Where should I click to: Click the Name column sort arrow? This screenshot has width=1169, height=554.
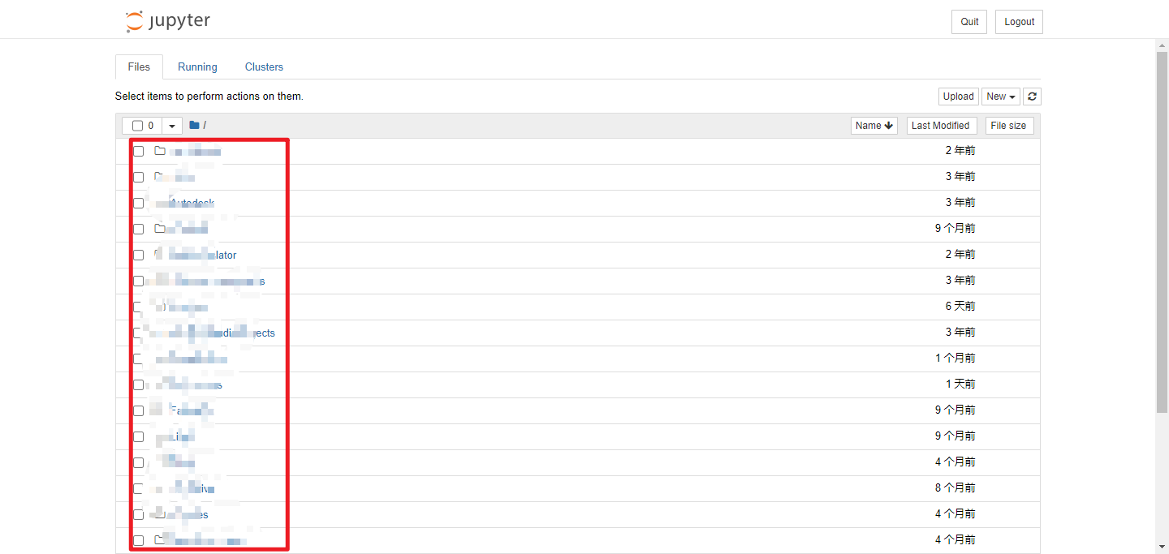coord(889,126)
